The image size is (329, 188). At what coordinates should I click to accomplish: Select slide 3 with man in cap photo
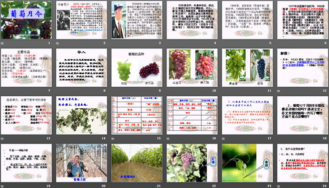pos(137,20)
